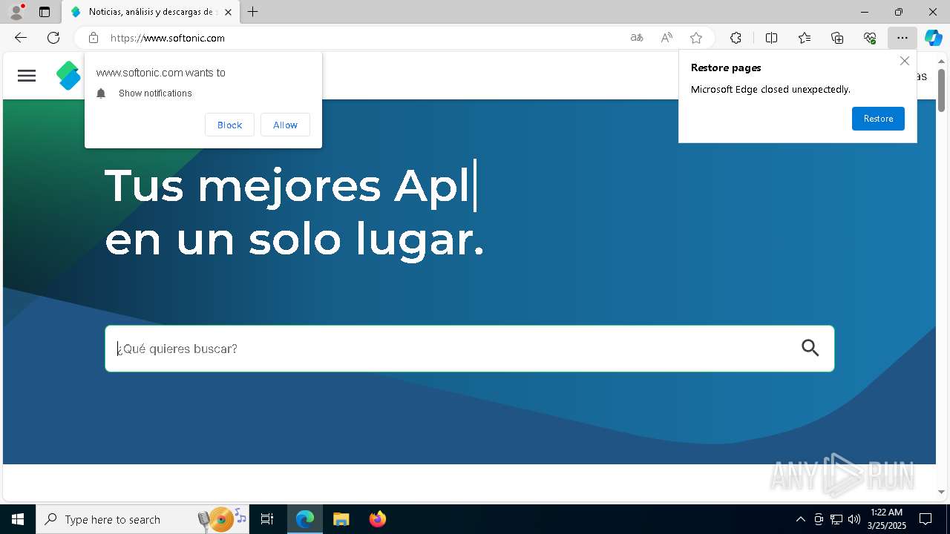Launch Firefox from taskbar
The image size is (950, 534).
(x=377, y=519)
